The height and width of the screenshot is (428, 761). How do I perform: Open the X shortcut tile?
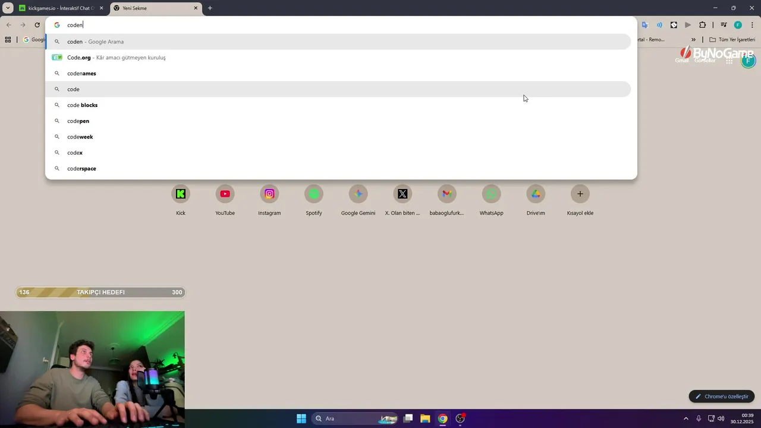coord(402,200)
